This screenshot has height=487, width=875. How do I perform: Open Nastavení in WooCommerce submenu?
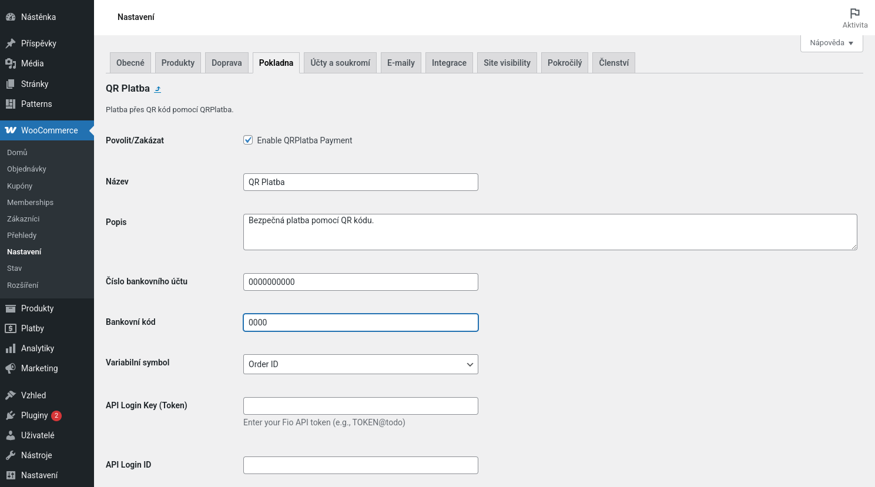point(24,251)
